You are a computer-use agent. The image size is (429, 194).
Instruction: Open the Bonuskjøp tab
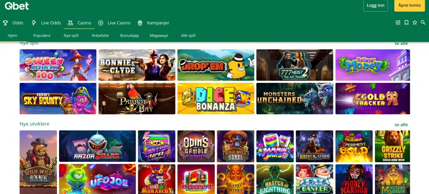(x=130, y=36)
